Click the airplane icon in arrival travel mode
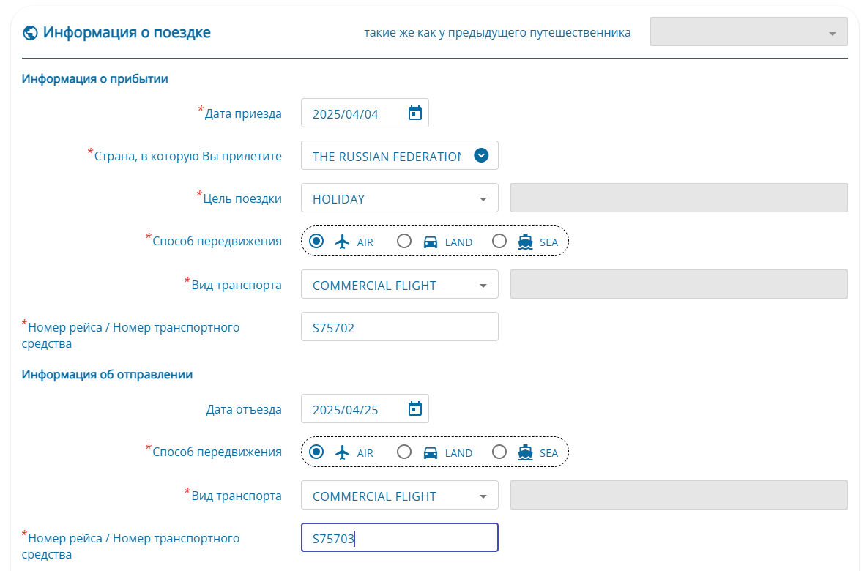This screenshot has width=867, height=571. tap(342, 242)
